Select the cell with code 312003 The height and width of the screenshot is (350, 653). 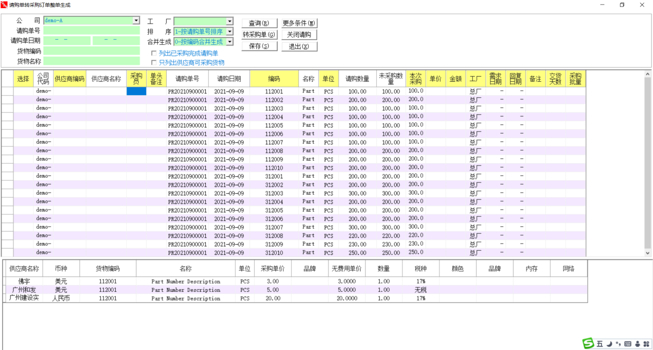pos(274,193)
